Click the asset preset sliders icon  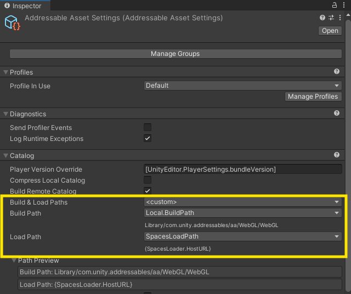331,18
